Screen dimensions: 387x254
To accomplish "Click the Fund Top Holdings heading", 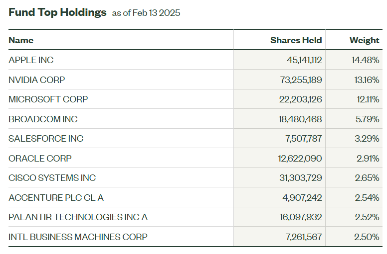I will click(x=57, y=12).
